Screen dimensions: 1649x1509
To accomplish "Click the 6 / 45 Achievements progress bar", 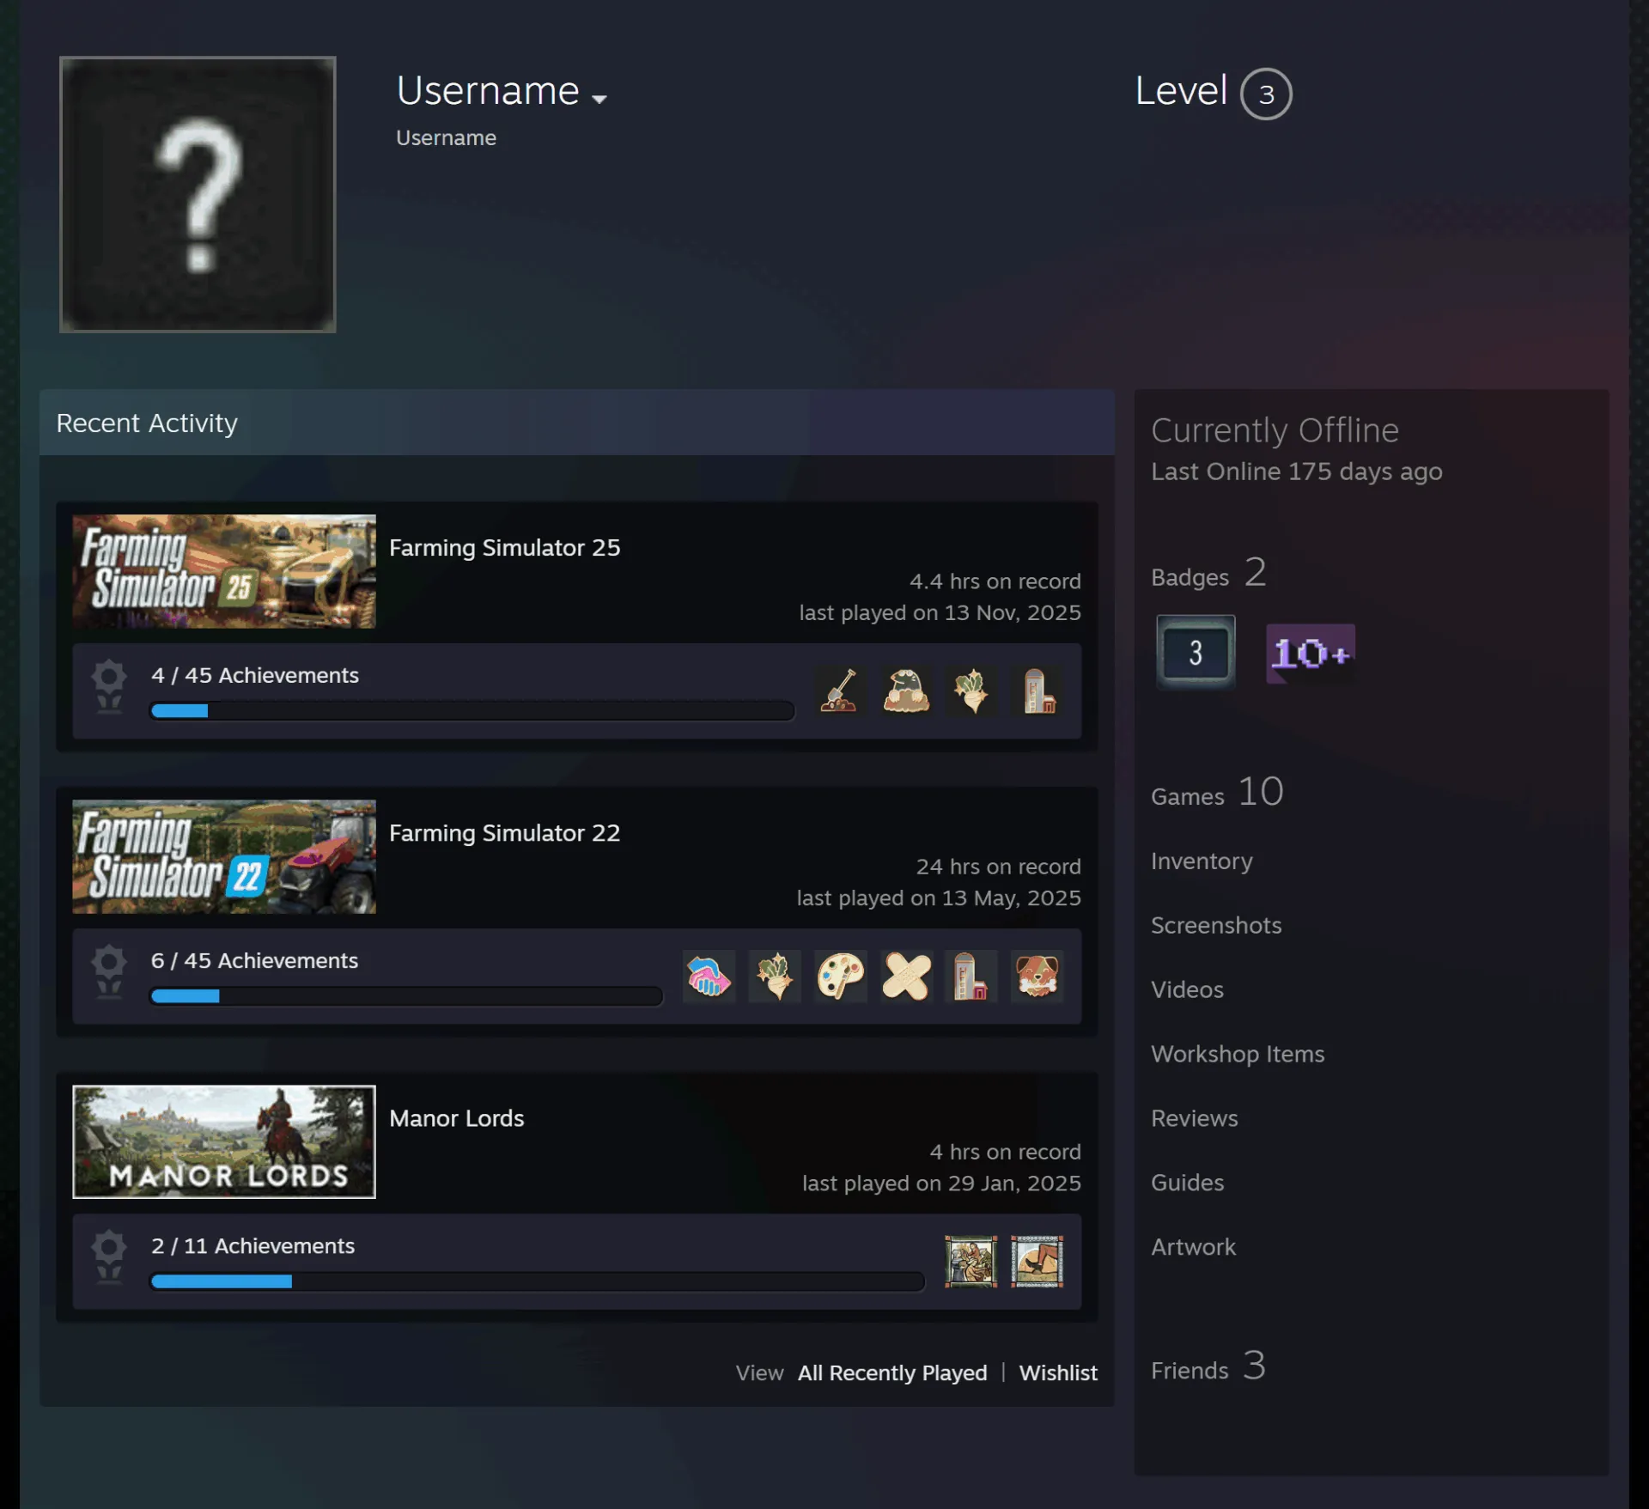I will click(406, 995).
